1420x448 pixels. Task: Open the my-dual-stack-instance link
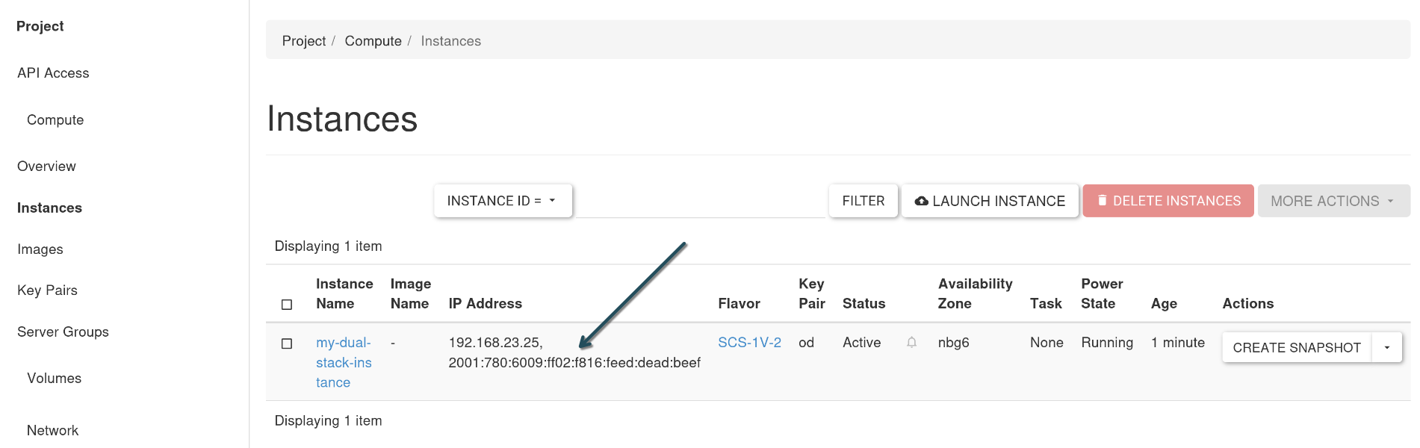(x=344, y=363)
